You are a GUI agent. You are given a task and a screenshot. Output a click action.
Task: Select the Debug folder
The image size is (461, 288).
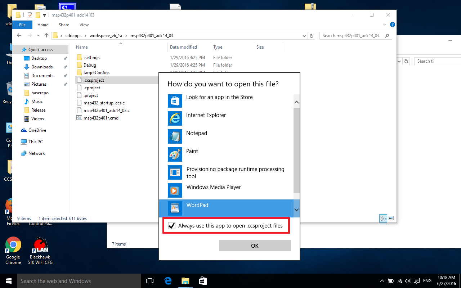(90, 65)
